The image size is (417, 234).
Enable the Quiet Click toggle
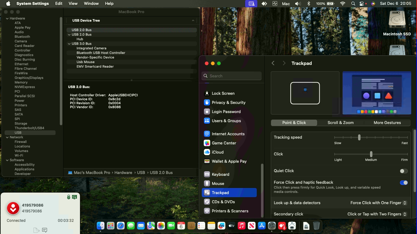tap(404, 171)
